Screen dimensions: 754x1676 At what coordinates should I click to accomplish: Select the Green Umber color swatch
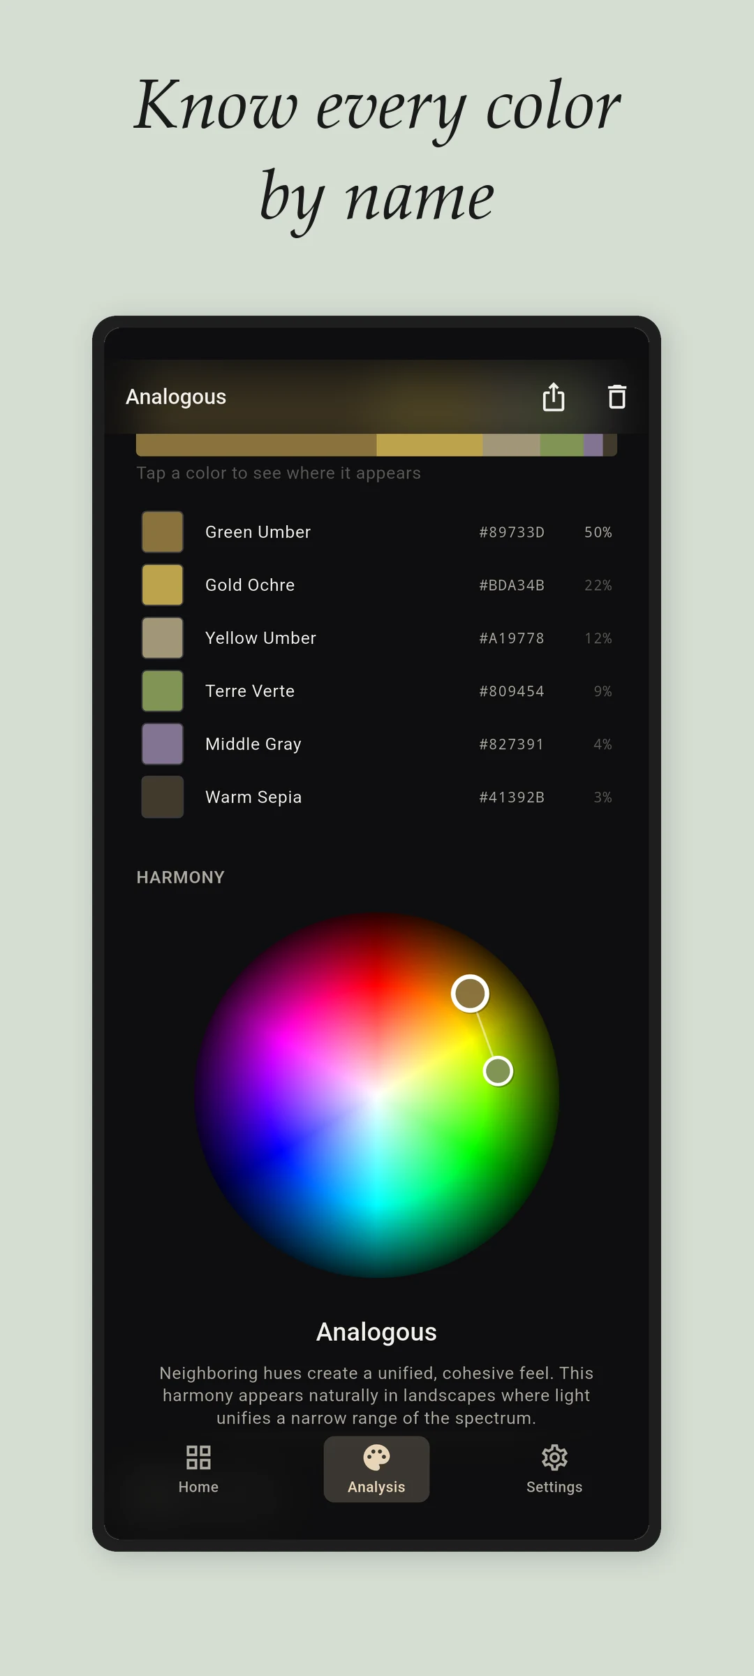pyautogui.click(x=163, y=532)
